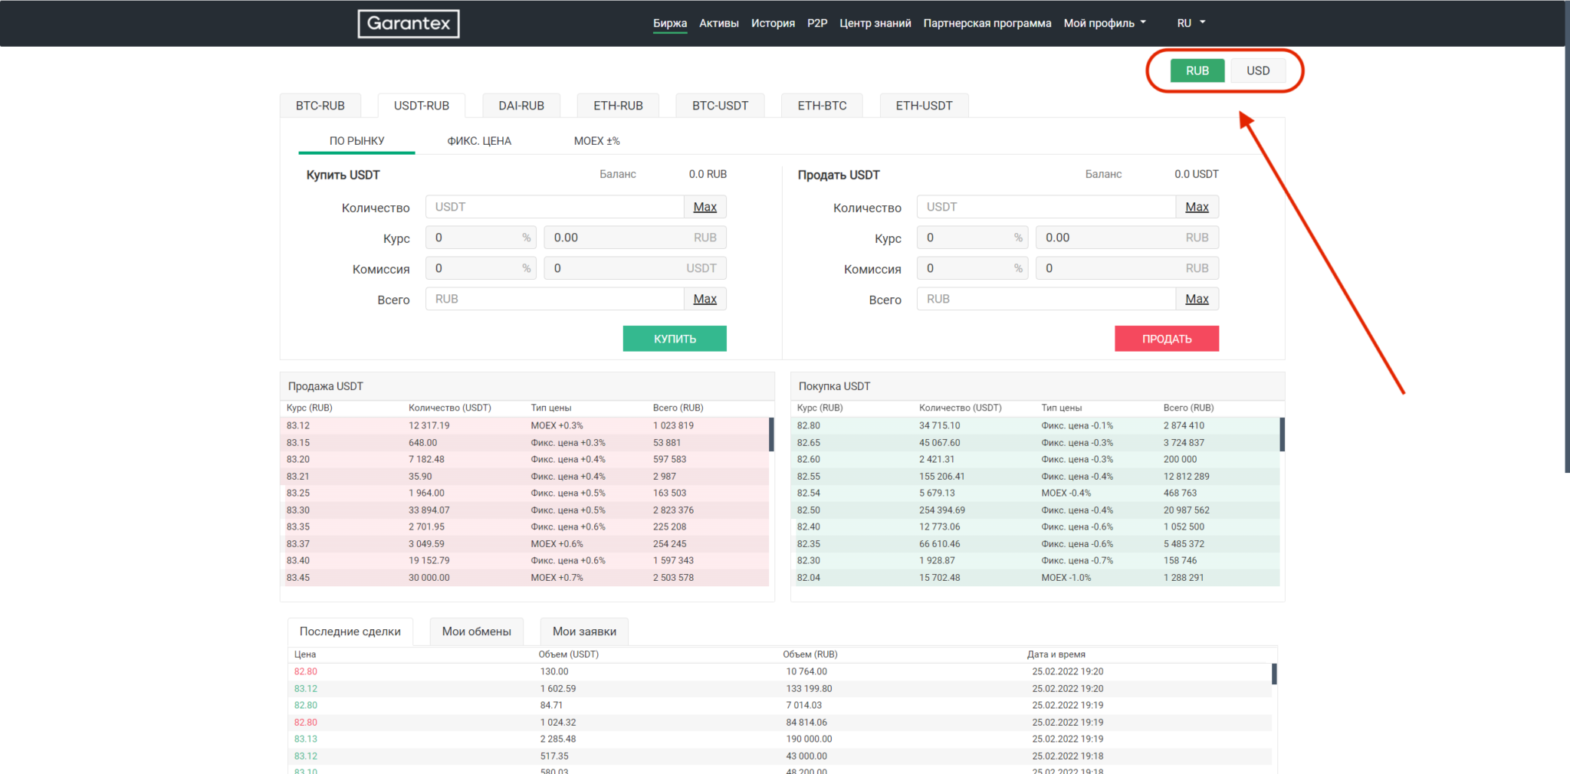Select the USDT-RUB pair tab

coord(422,106)
